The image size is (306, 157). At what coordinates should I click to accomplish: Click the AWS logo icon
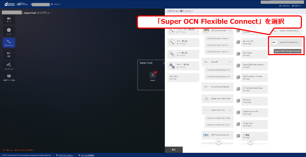(206, 30)
